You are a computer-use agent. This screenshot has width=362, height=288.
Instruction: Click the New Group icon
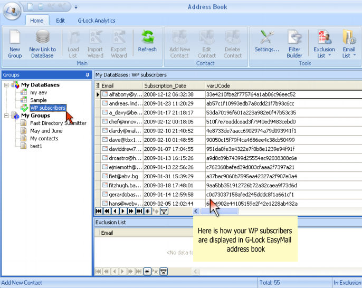[x=15, y=43]
